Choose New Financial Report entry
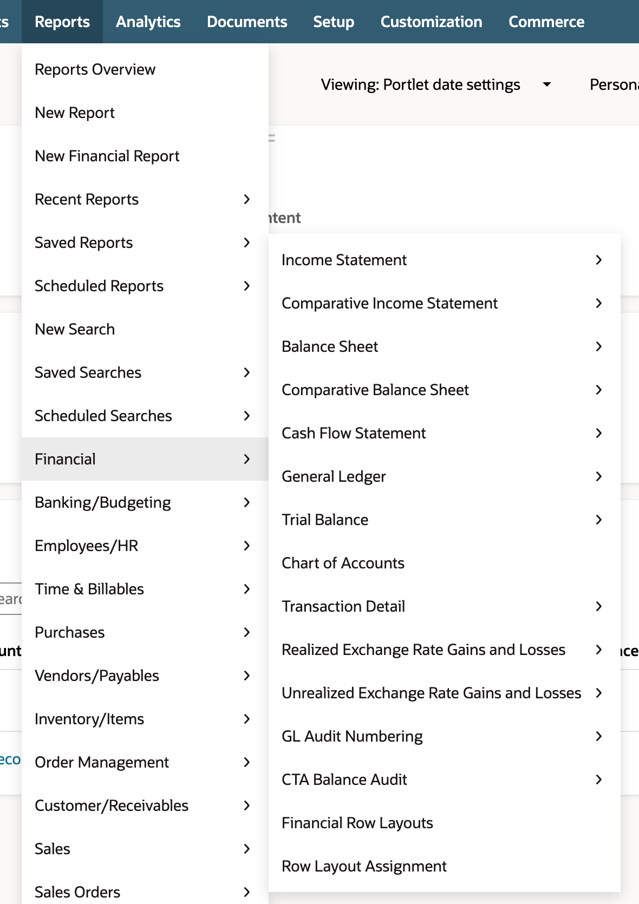The image size is (639, 904). tap(145, 156)
